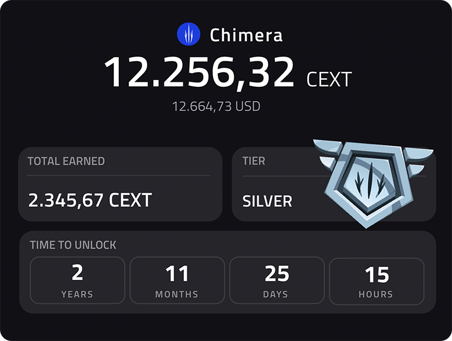Select the 2 Years countdown box
452x341 pixels.
click(77, 280)
